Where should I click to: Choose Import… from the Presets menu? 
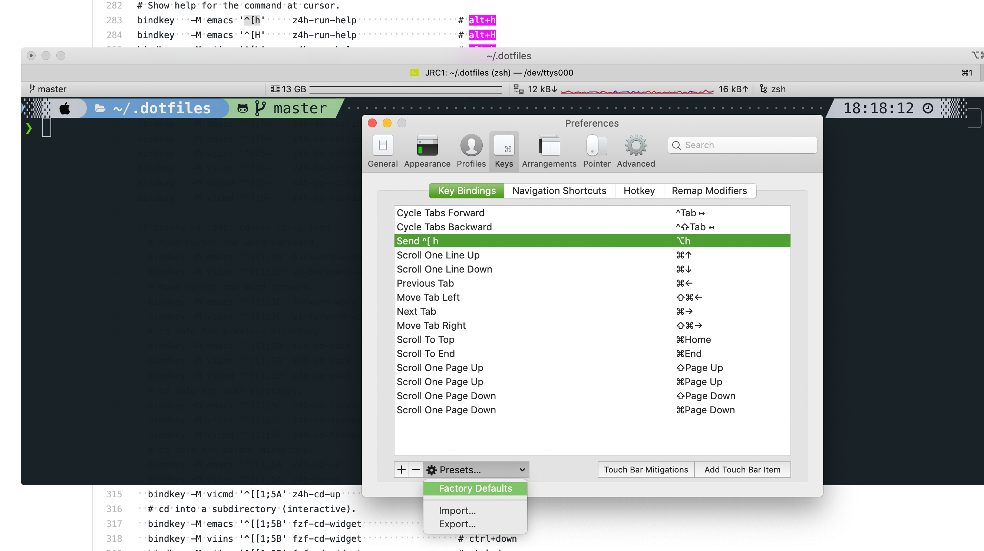(x=457, y=511)
